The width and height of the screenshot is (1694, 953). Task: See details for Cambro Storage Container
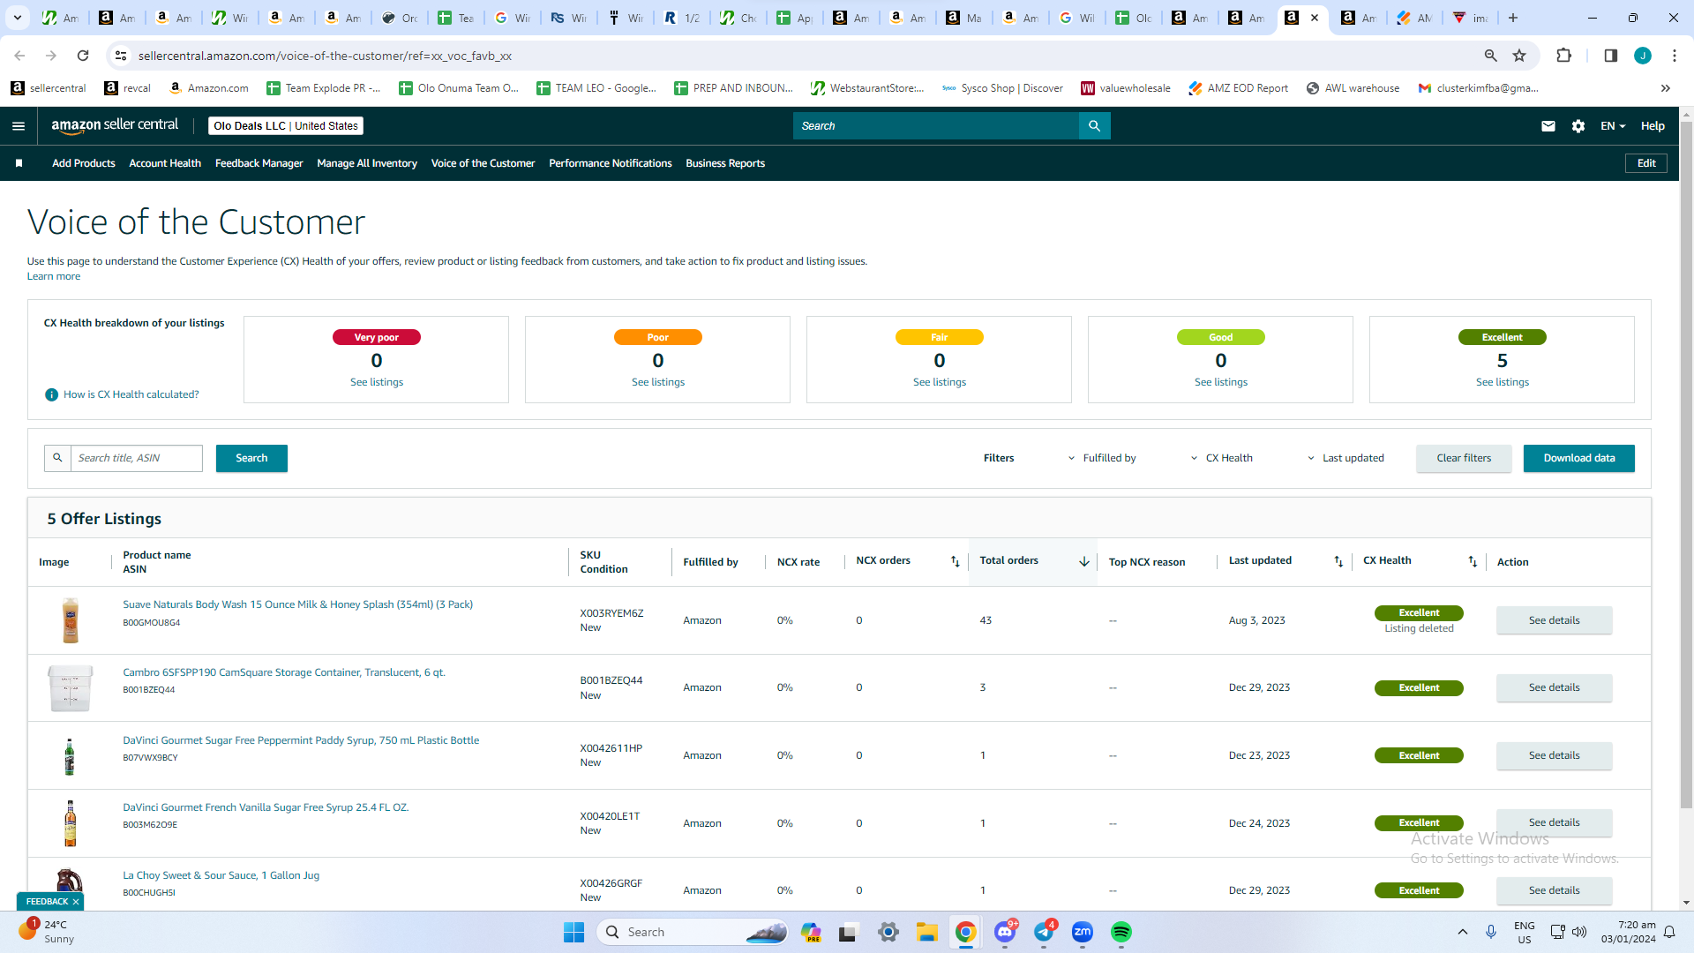point(1555,687)
